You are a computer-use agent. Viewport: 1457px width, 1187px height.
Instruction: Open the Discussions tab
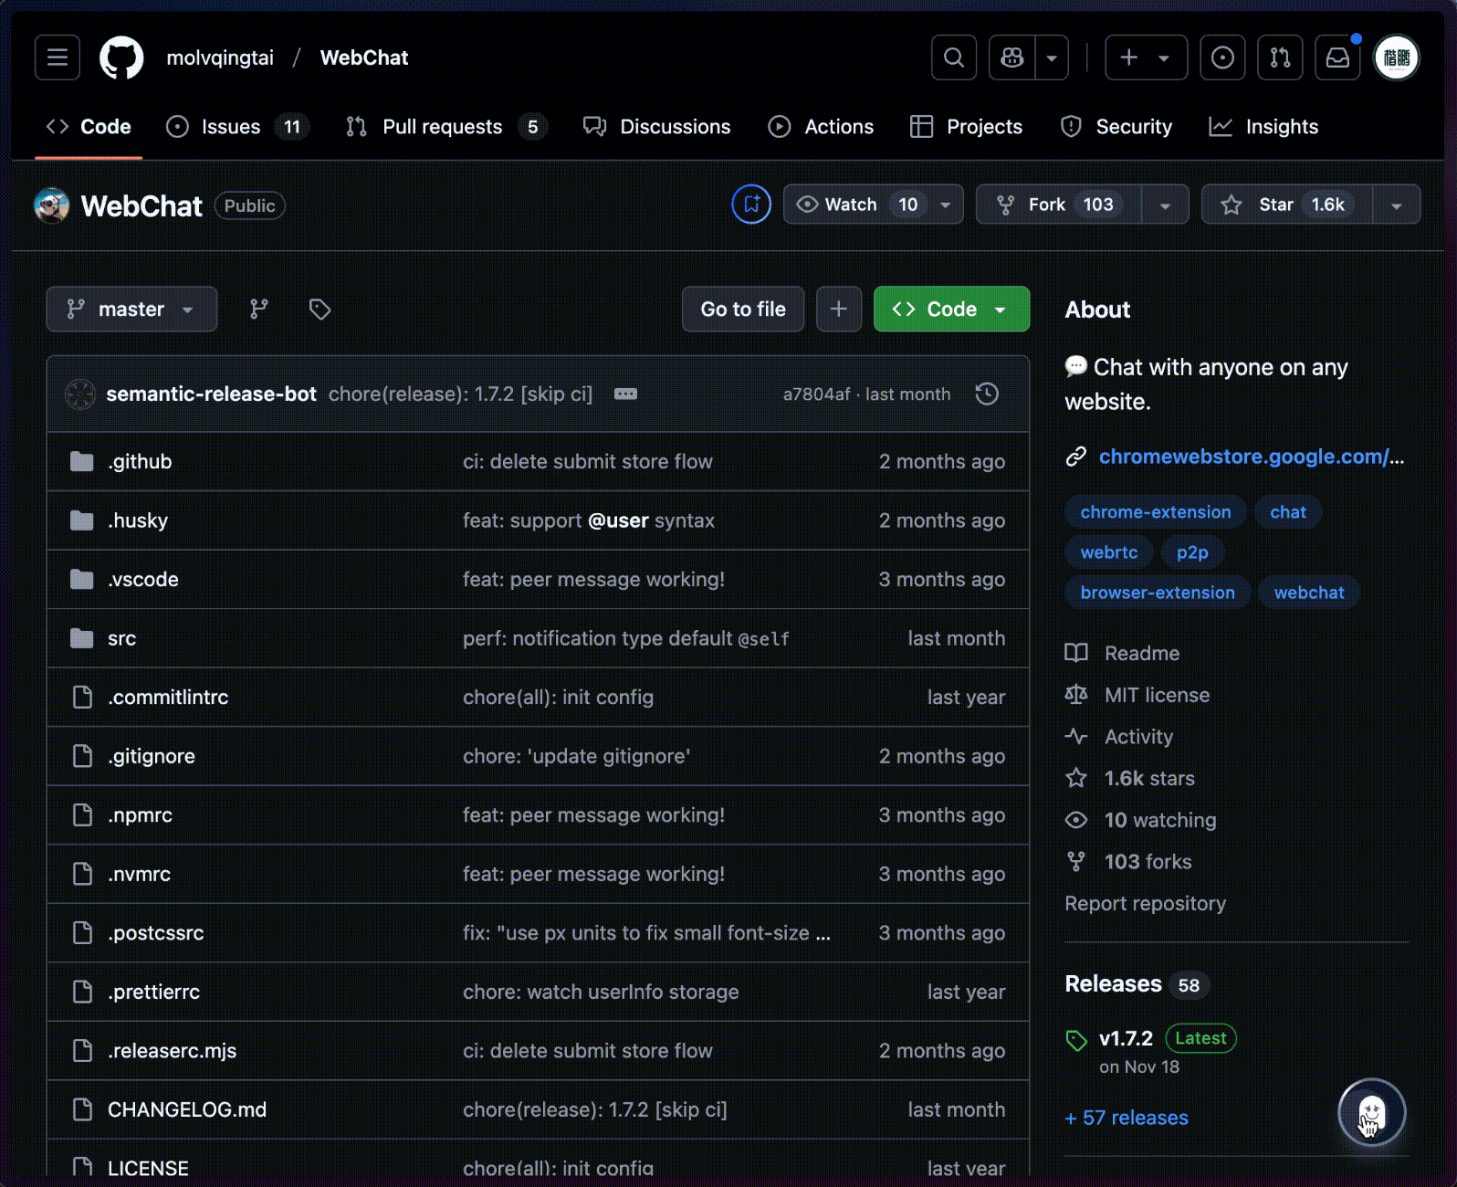click(657, 127)
